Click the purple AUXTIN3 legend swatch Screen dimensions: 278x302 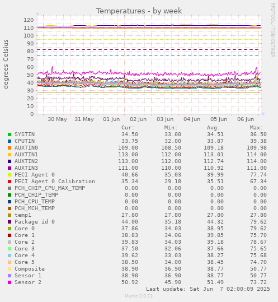click(10, 168)
